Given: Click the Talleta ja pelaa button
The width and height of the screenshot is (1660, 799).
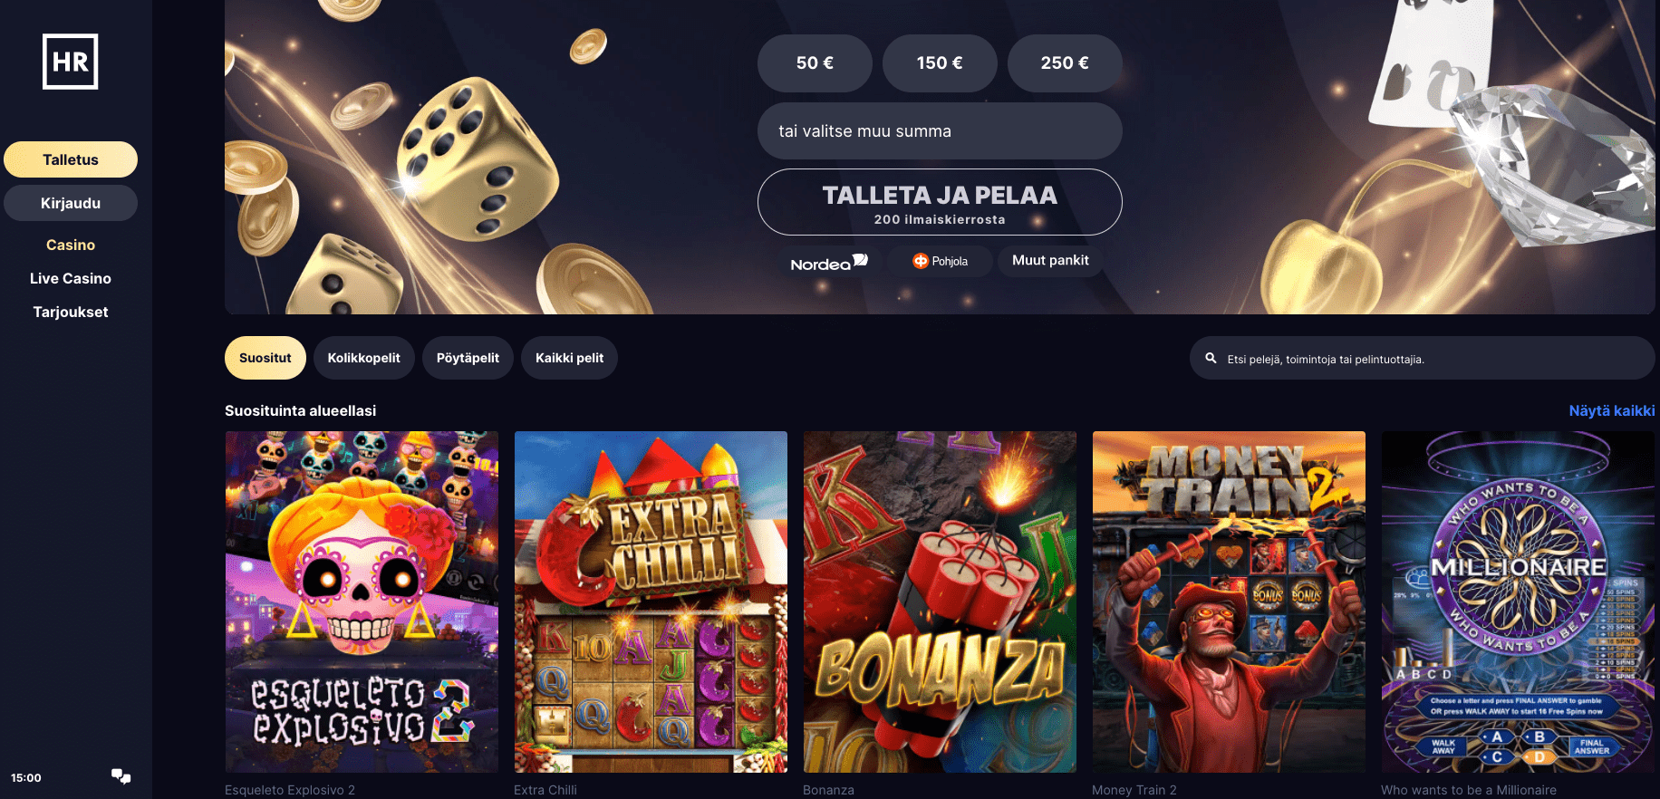Looking at the screenshot, I should tap(940, 202).
